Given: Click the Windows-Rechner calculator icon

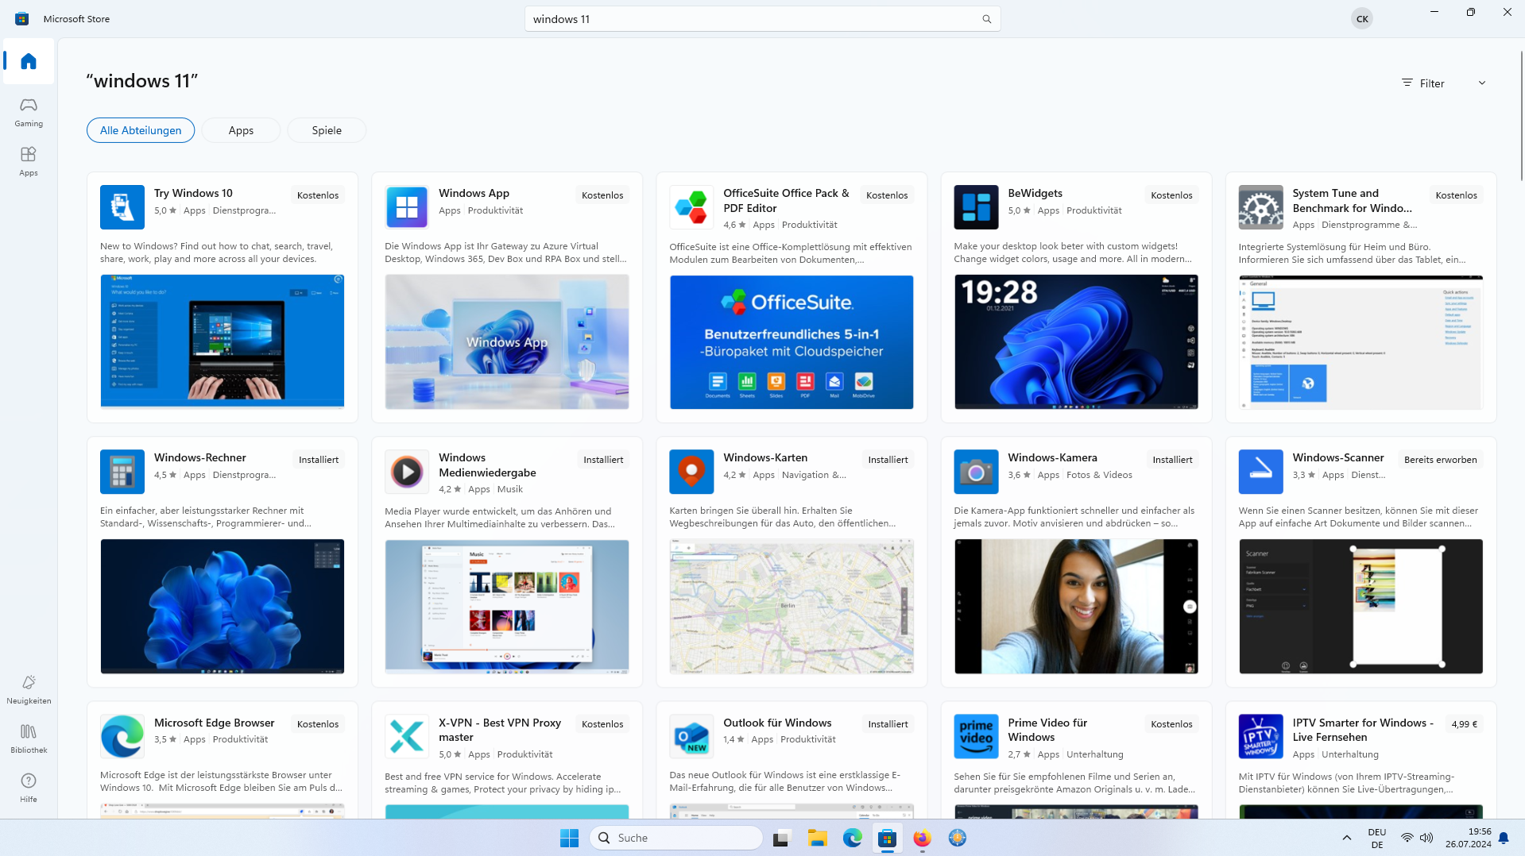Looking at the screenshot, I should coord(122,472).
